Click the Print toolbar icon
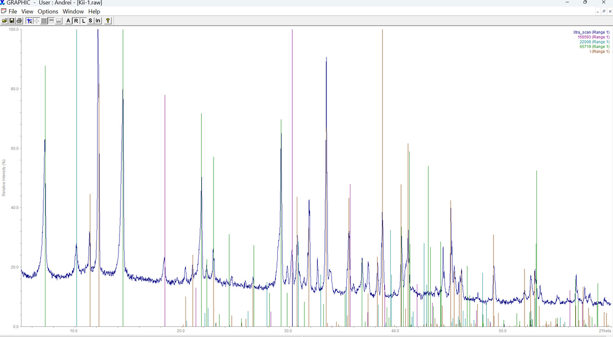Screen dimensions: 613x337 click(19, 21)
